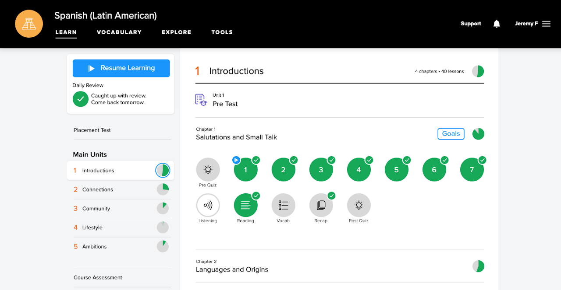The width and height of the screenshot is (561, 290).
Task: Switch to the LEARN tab
Action: (x=66, y=32)
